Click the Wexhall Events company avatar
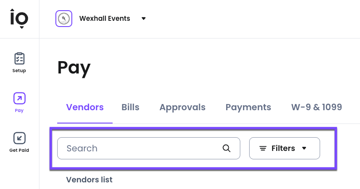The width and height of the screenshot is (360, 189). (x=64, y=19)
